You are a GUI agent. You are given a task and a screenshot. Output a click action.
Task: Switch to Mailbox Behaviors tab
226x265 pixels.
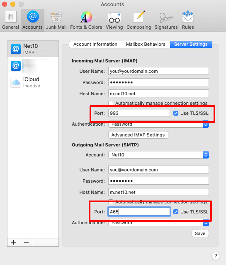[x=146, y=44]
